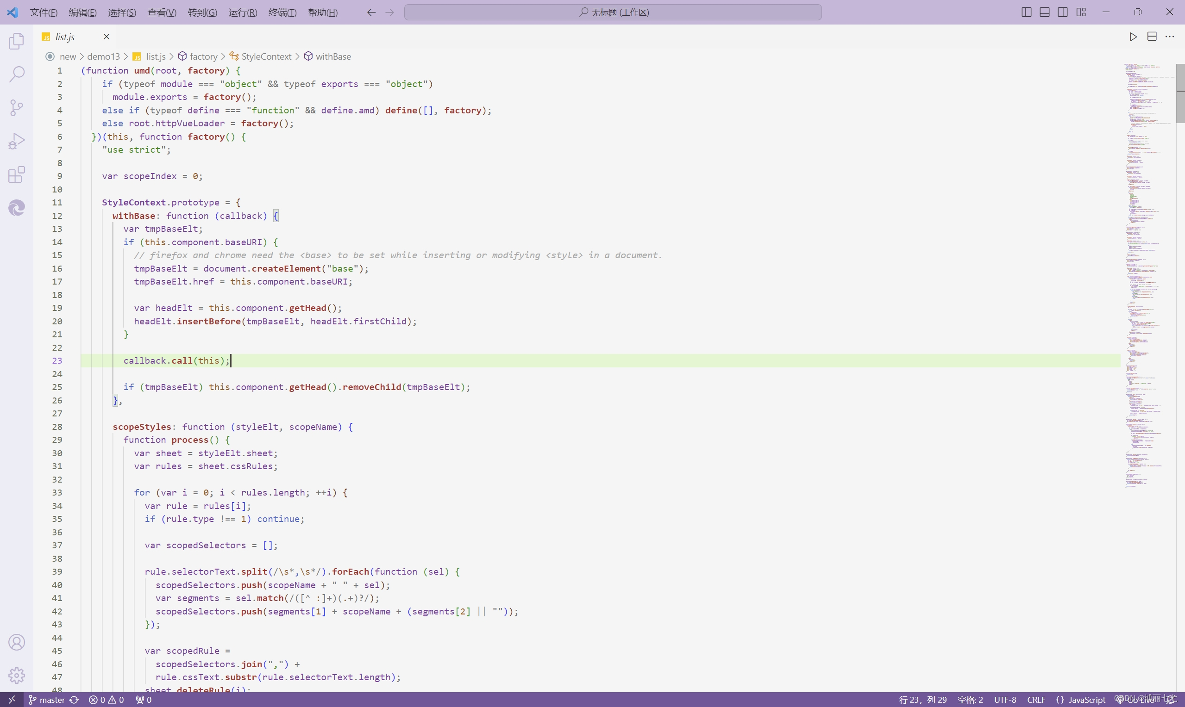The image size is (1185, 707).
Task: Open the Search view in activity bar
Action: click(17, 74)
